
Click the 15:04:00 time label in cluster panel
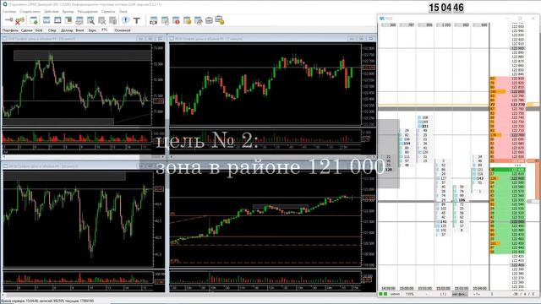[x=479, y=288]
